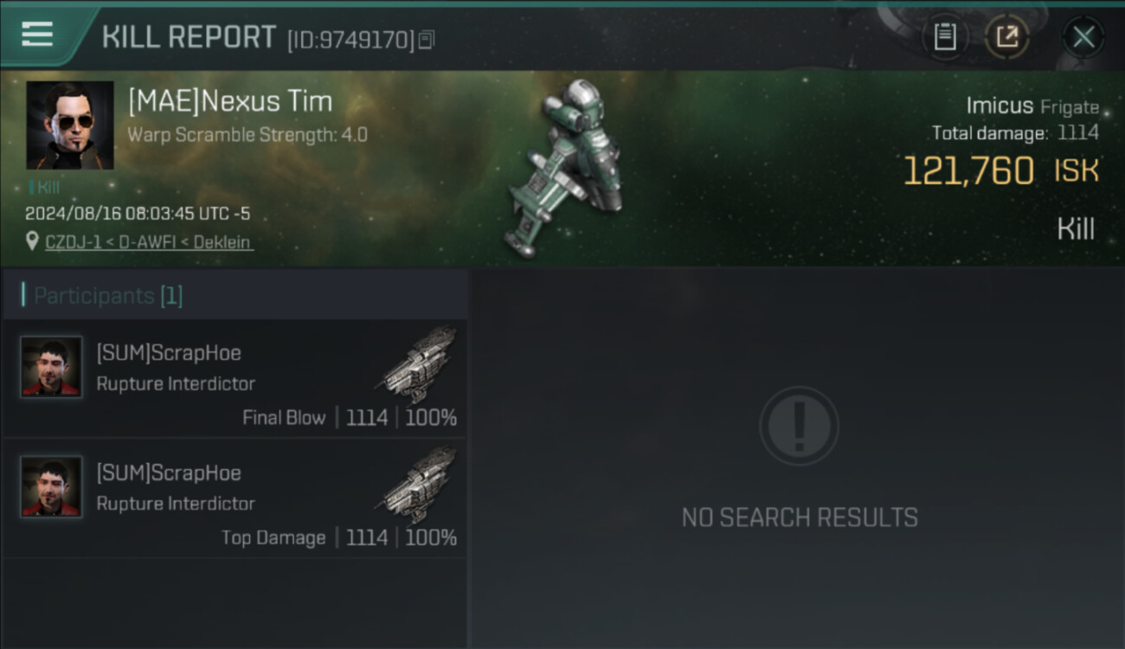This screenshot has height=649, width=1125.
Task: View Nexus Tim's character portrait
Action: [x=70, y=125]
